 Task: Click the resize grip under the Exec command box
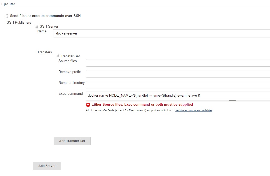coord(232,101)
